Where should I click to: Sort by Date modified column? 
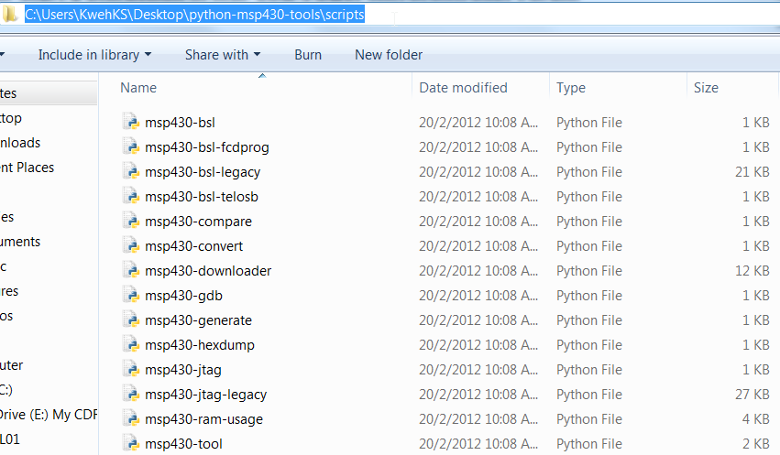coord(463,88)
